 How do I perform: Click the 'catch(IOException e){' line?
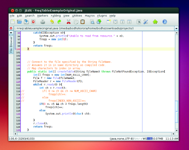pyautogui.click(x=49, y=33)
